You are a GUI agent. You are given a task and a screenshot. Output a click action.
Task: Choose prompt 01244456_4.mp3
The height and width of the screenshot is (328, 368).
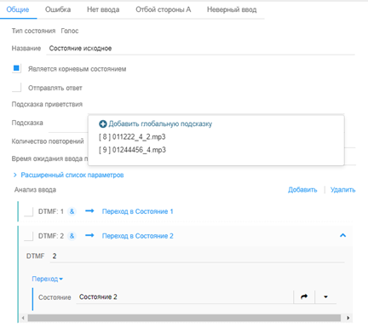(x=132, y=150)
